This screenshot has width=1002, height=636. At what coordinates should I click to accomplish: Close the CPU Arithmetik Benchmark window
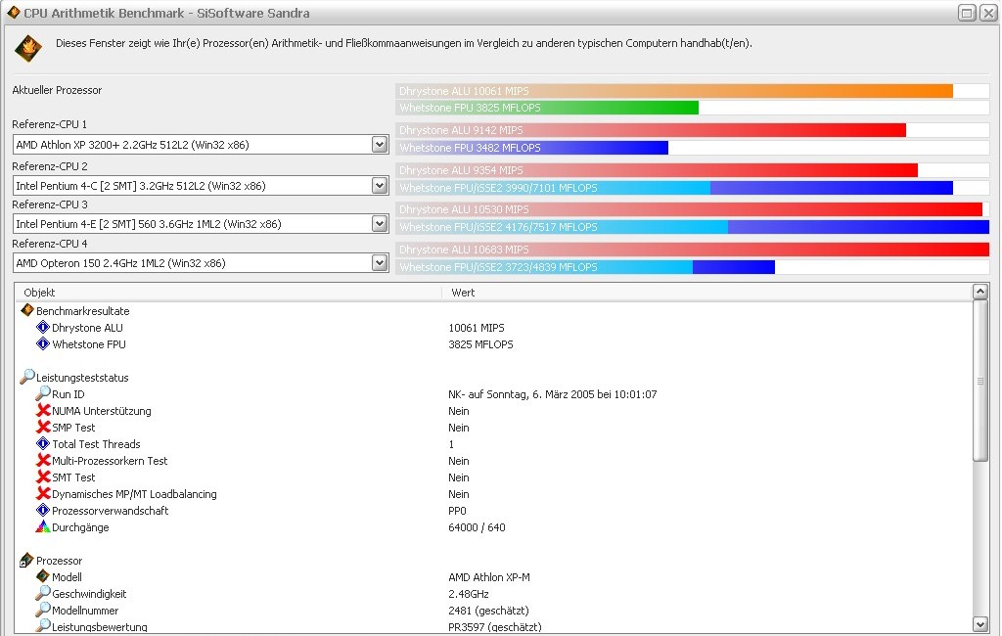pos(988,12)
